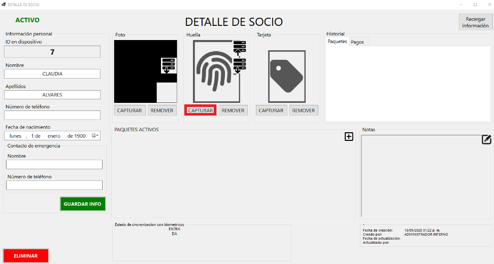Screen dimensions: 494x264
Task: Add a package with the plus icon
Action: coord(349,136)
